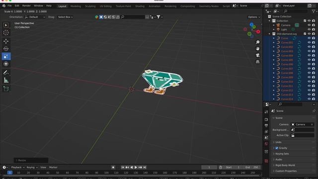Open the Drag Select Box dropdown
318x179 pixels.
[x=65, y=17]
